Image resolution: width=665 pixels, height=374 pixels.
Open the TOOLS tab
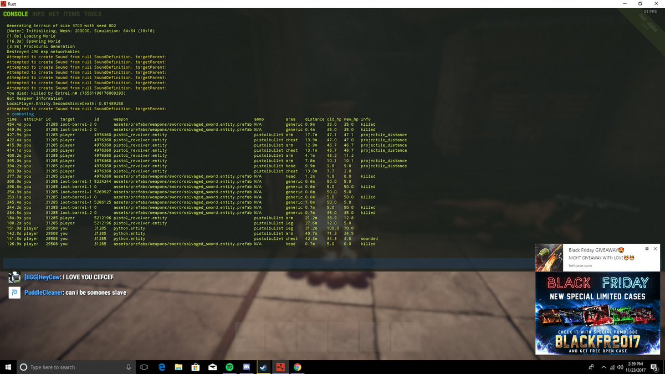click(93, 14)
